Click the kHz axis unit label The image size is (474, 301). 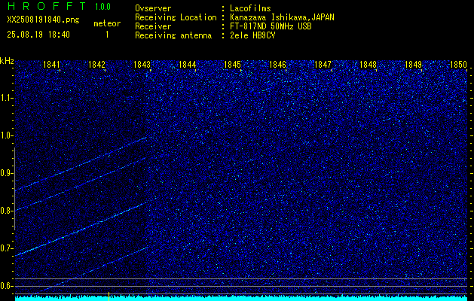[x=7, y=61]
